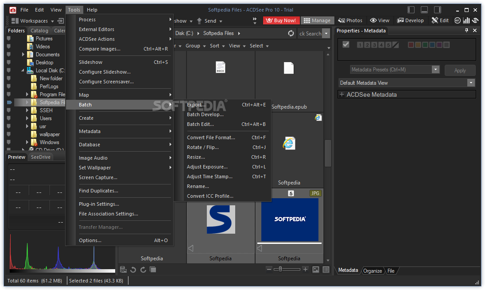The height and width of the screenshot is (290, 485).
Task: Set rating 3 in Properties panel
Action: pyautogui.click(x=374, y=45)
